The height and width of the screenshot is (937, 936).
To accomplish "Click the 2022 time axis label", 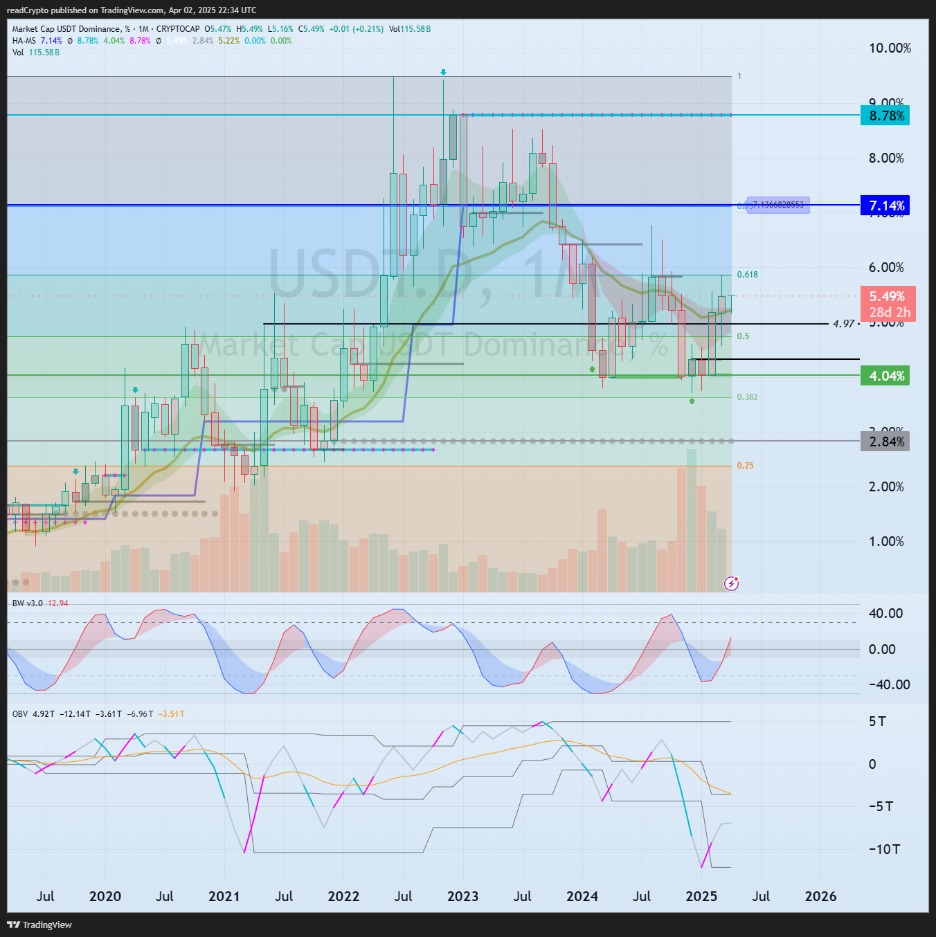I will click(343, 896).
